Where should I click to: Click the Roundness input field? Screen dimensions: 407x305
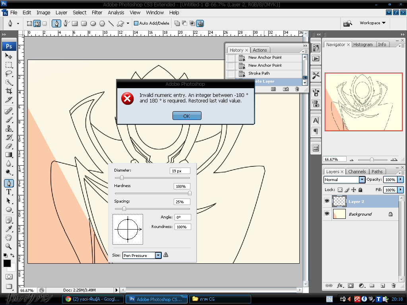click(x=183, y=227)
